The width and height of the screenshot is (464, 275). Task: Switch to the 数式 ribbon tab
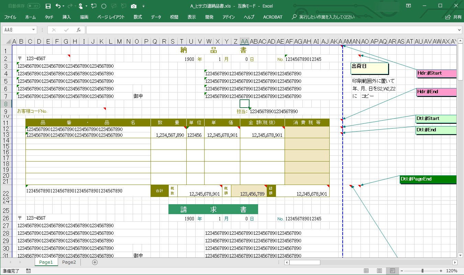(137, 17)
